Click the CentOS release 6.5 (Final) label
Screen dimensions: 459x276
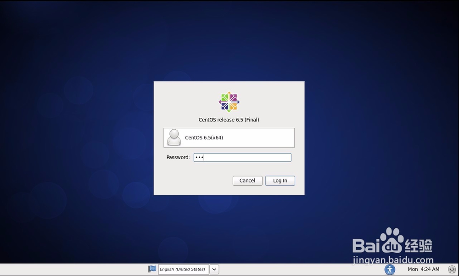(x=229, y=120)
